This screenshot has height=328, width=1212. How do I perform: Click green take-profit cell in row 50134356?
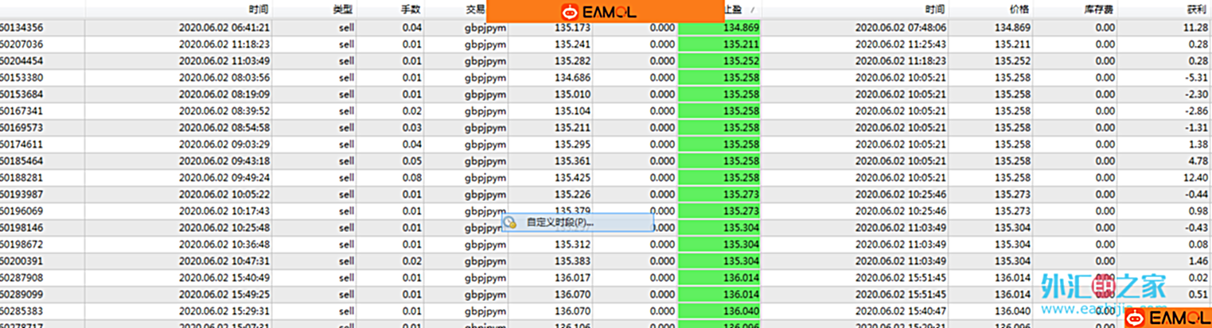pyautogui.click(x=719, y=27)
